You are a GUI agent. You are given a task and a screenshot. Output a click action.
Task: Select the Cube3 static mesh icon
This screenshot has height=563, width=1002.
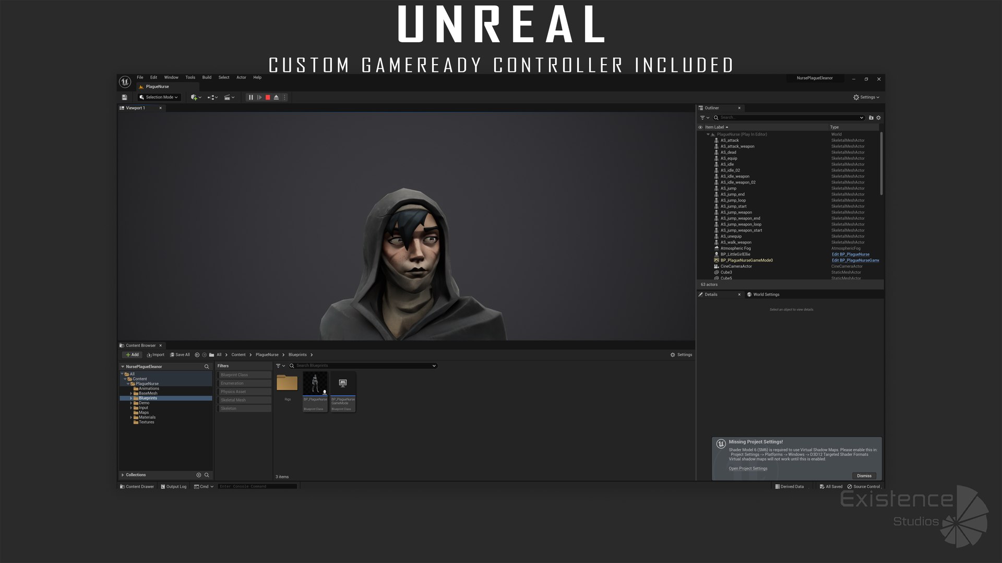pos(717,272)
